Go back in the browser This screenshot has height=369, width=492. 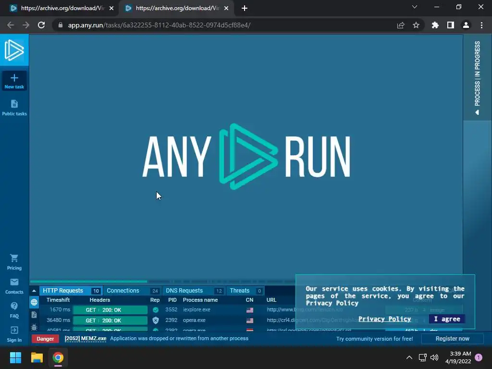pos(11,25)
